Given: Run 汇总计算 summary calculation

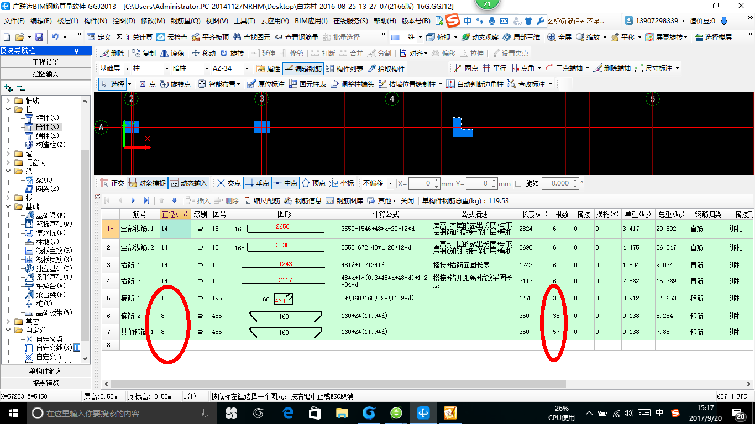Looking at the screenshot, I should point(134,37).
